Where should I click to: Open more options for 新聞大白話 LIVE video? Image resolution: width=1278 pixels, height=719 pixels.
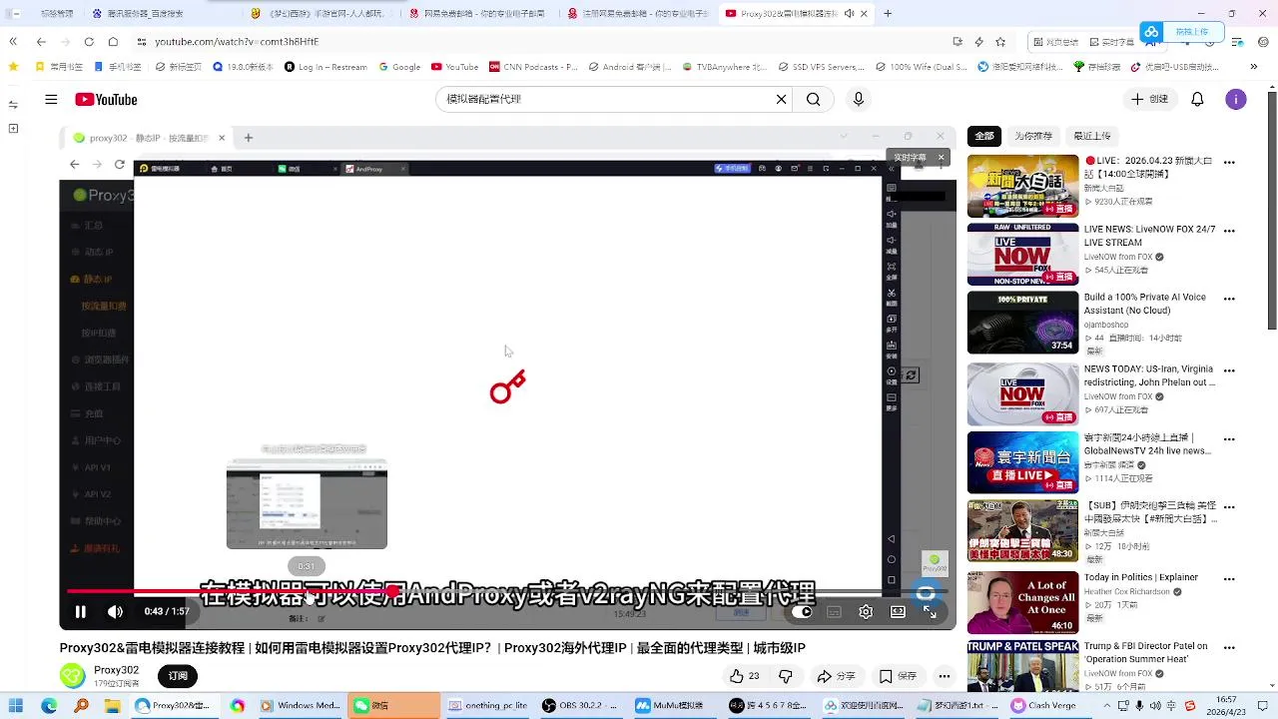tap(1229, 161)
